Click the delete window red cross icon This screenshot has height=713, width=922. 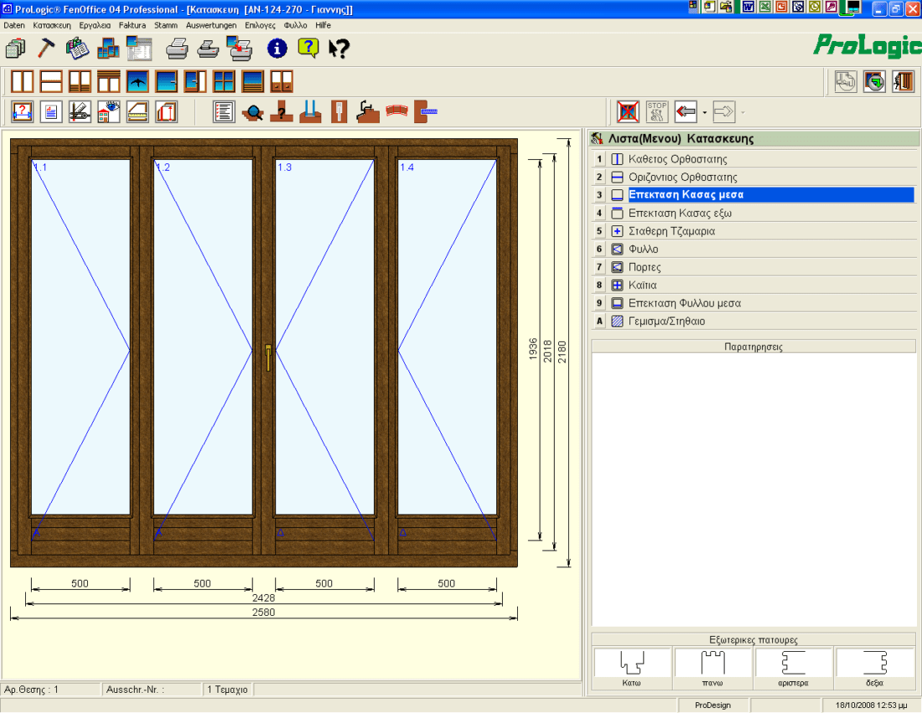pos(628,111)
